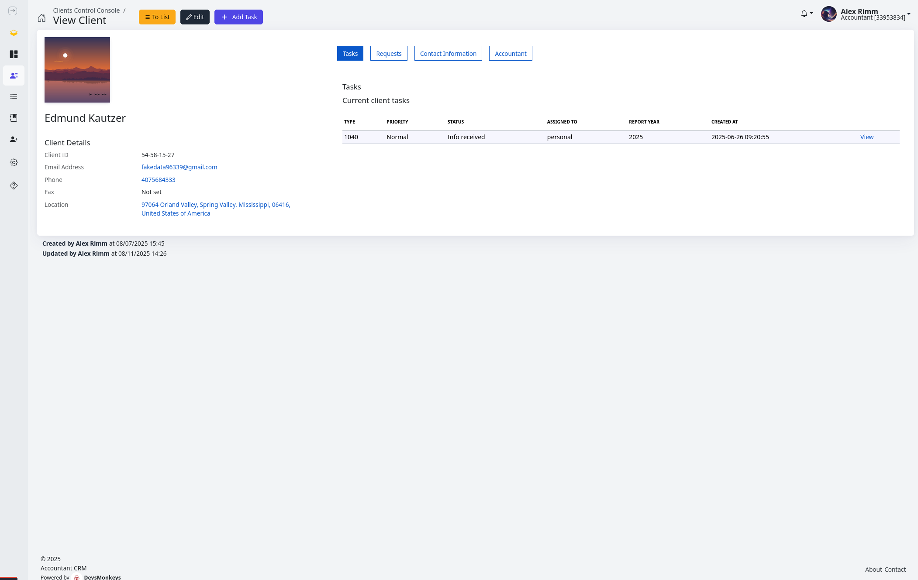Click the Add Task button
Screen dimensions: 918x580
pos(238,17)
